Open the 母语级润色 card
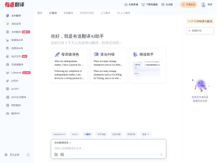Image resolution: width=217 pixels, height=163 pixels. 69,66
